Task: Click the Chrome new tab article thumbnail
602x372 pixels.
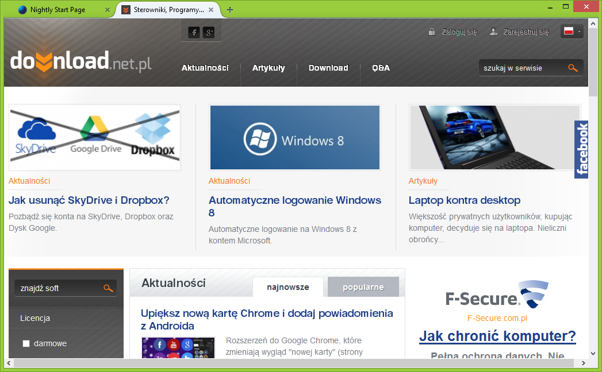Action: [x=178, y=347]
